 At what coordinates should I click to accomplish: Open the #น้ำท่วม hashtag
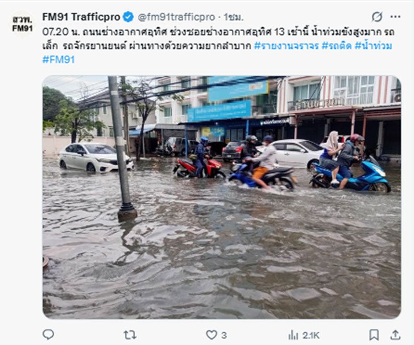click(374, 46)
